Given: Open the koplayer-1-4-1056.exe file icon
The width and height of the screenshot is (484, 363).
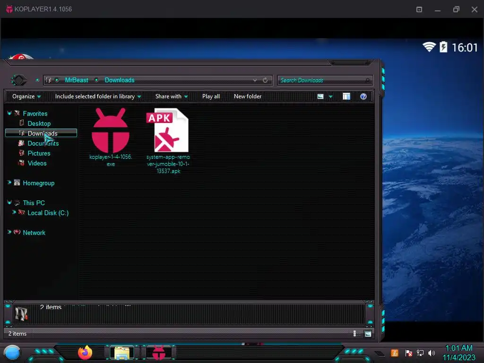Looking at the screenshot, I should (111, 130).
